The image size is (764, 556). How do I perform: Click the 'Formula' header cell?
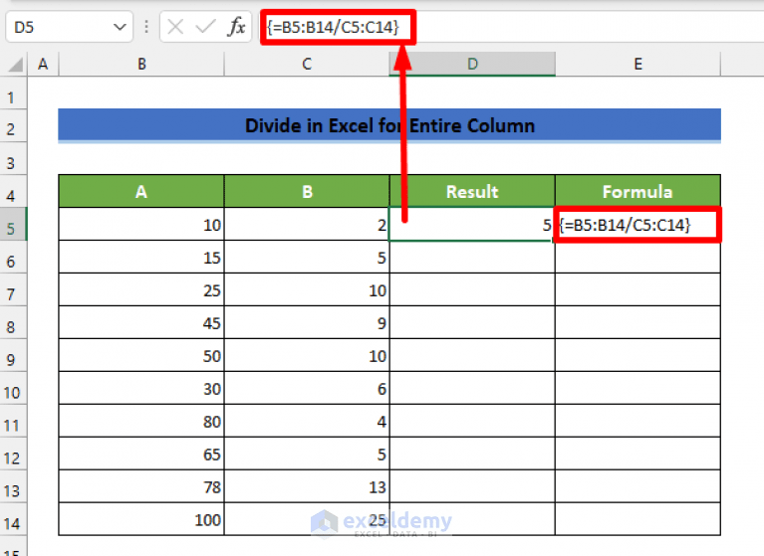(637, 191)
